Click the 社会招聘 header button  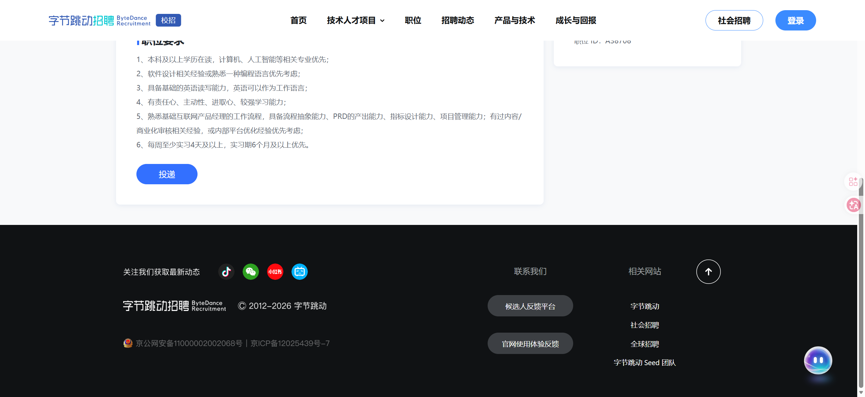pyautogui.click(x=734, y=20)
